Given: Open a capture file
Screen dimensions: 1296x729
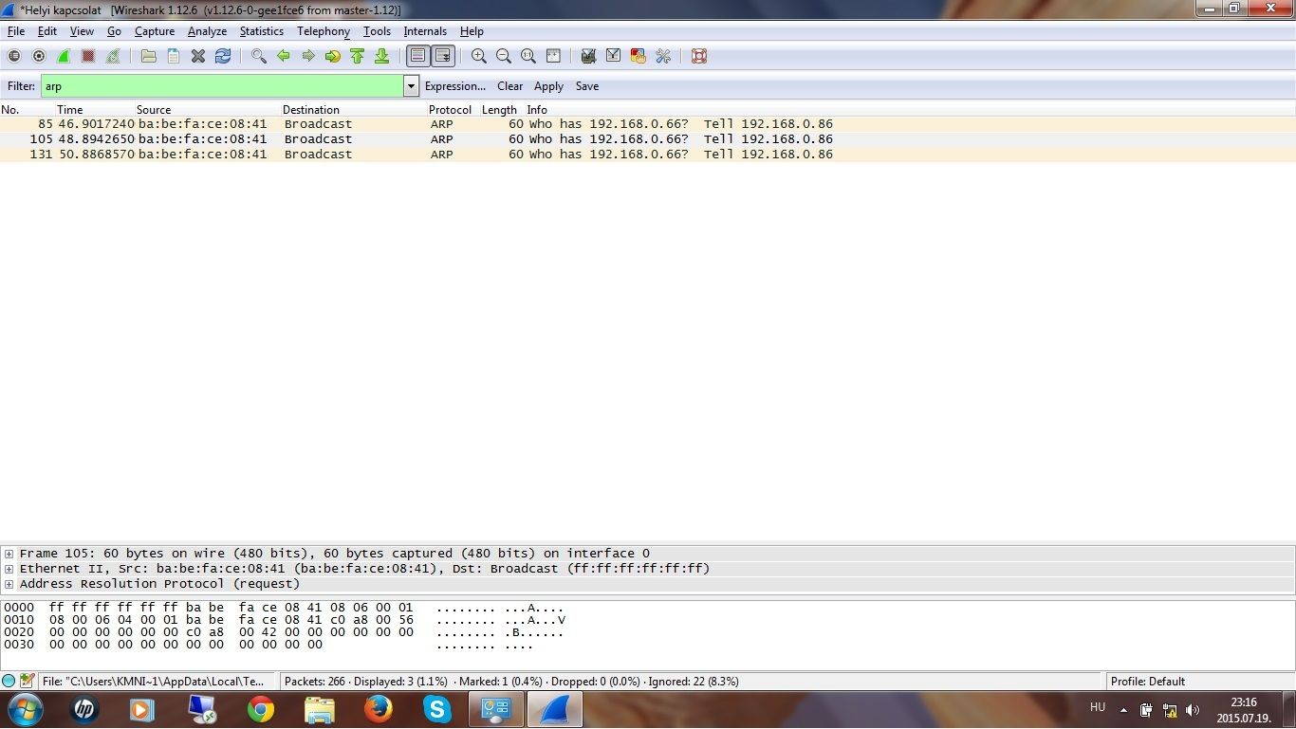Looking at the screenshot, I should [x=149, y=56].
